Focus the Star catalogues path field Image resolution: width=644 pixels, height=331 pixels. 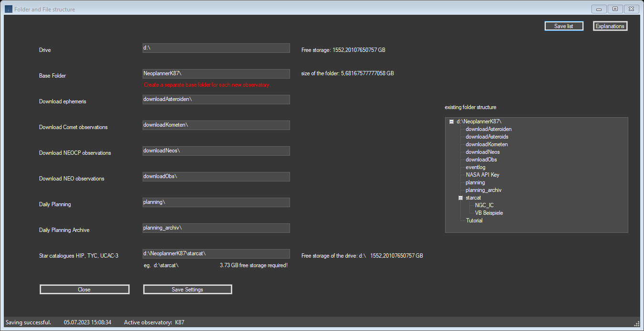(216, 254)
